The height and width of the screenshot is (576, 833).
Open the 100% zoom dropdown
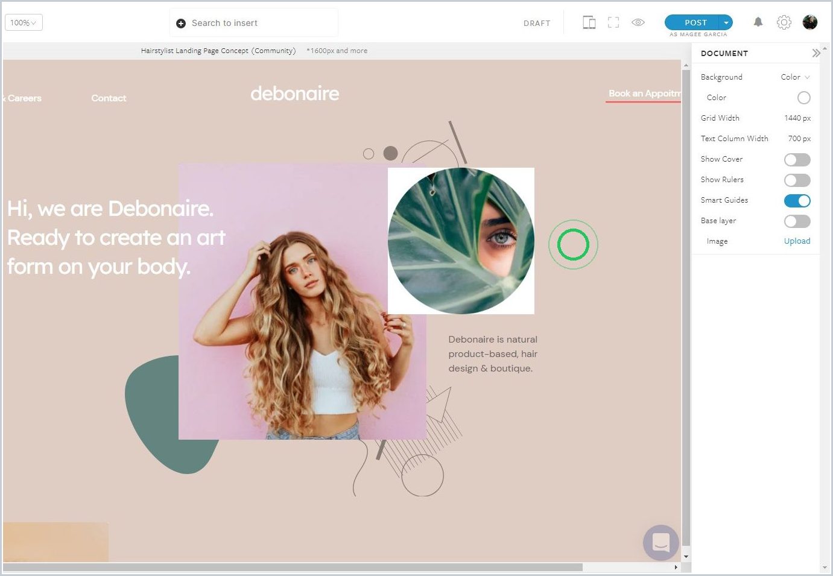pos(24,23)
